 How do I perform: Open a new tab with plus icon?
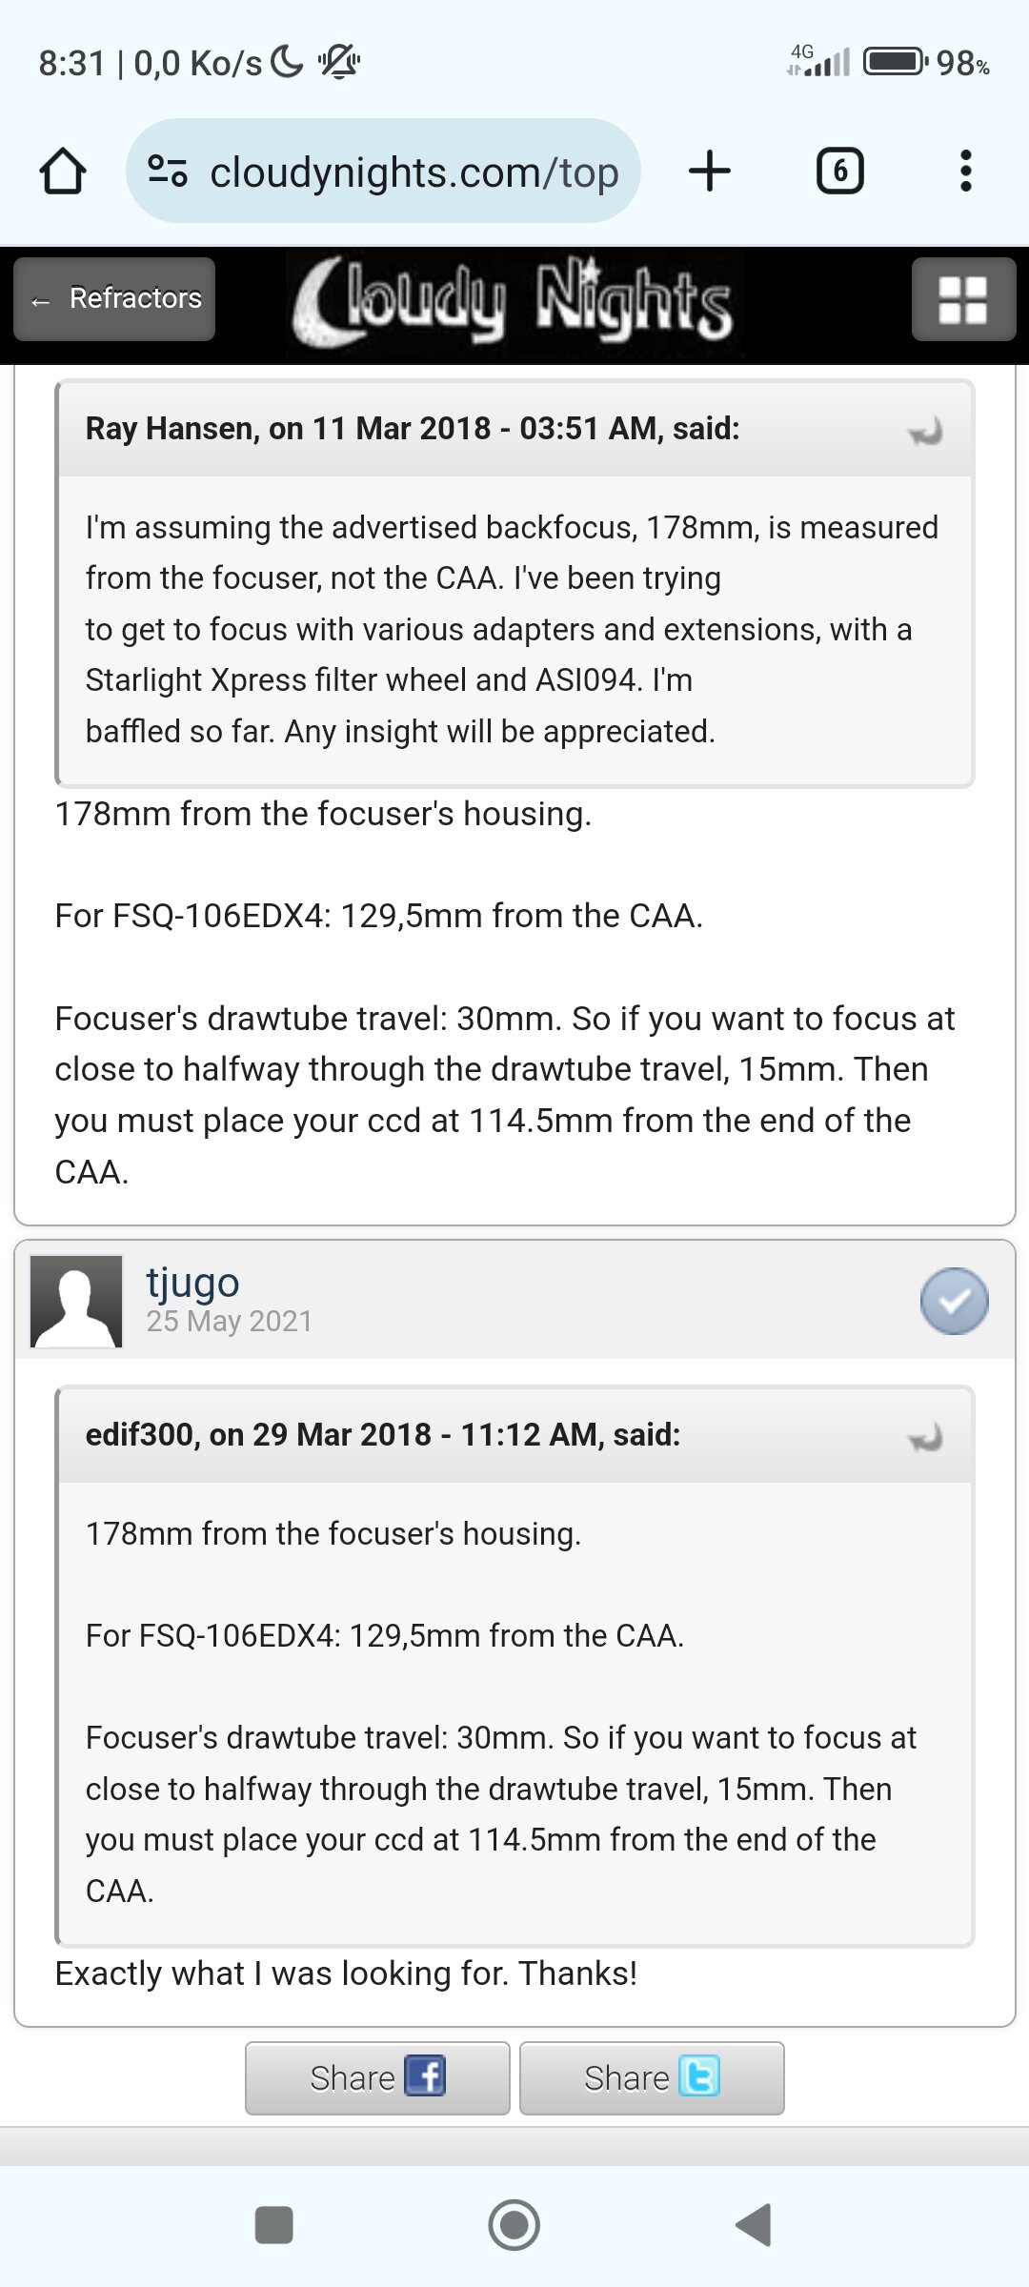[x=710, y=172]
